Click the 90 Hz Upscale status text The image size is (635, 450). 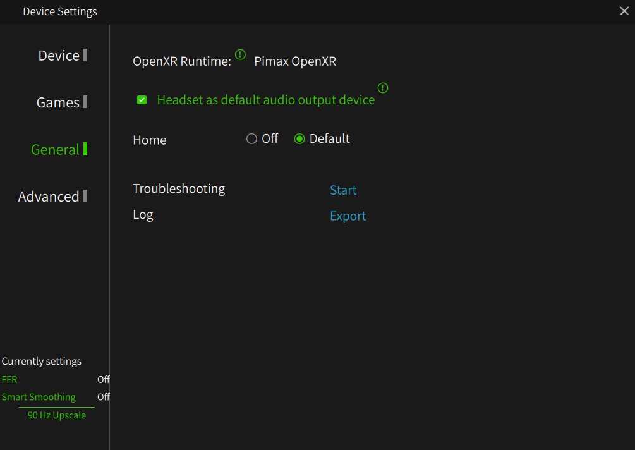pos(57,415)
